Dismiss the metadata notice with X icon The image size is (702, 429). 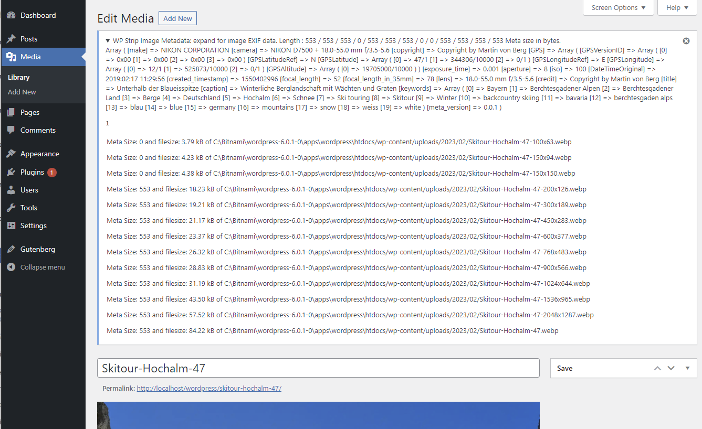tap(686, 41)
